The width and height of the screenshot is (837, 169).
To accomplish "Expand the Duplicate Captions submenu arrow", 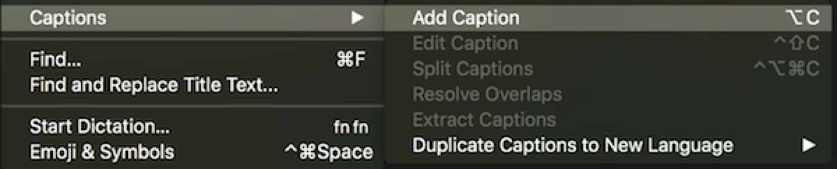I will coord(809,145).
